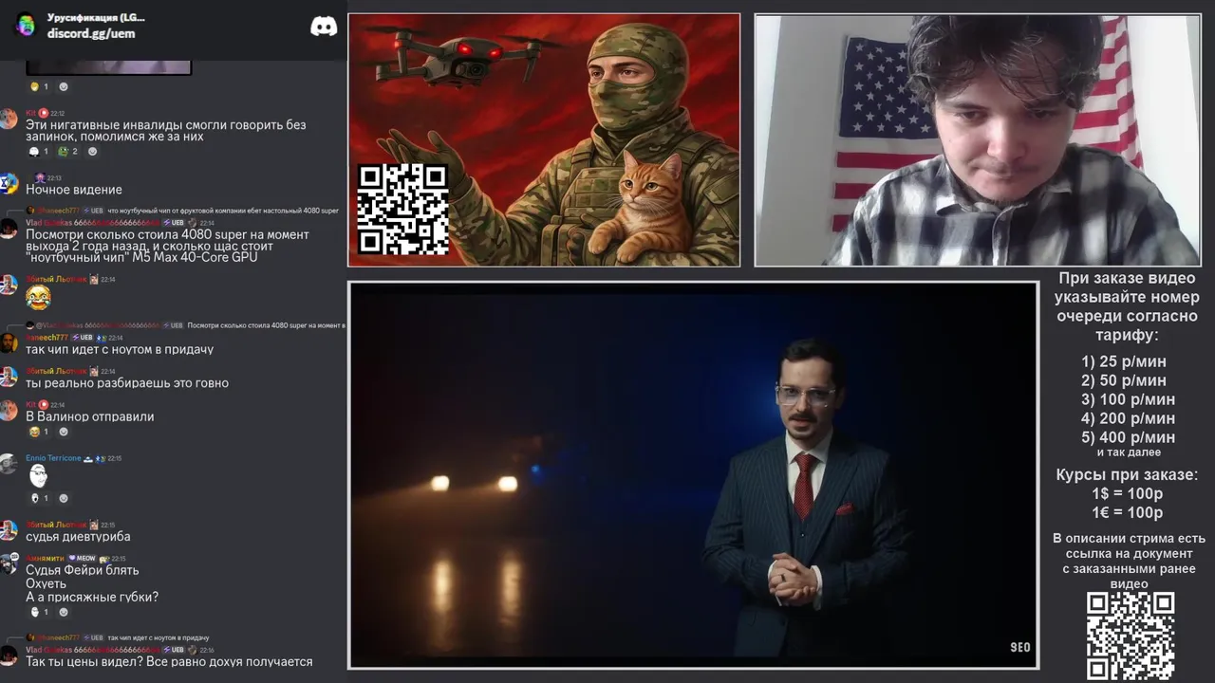This screenshot has height=683, width=1215.
Task: Click the avatar beside 'Ночное видение'
Action: pyautogui.click(x=9, y=184)
